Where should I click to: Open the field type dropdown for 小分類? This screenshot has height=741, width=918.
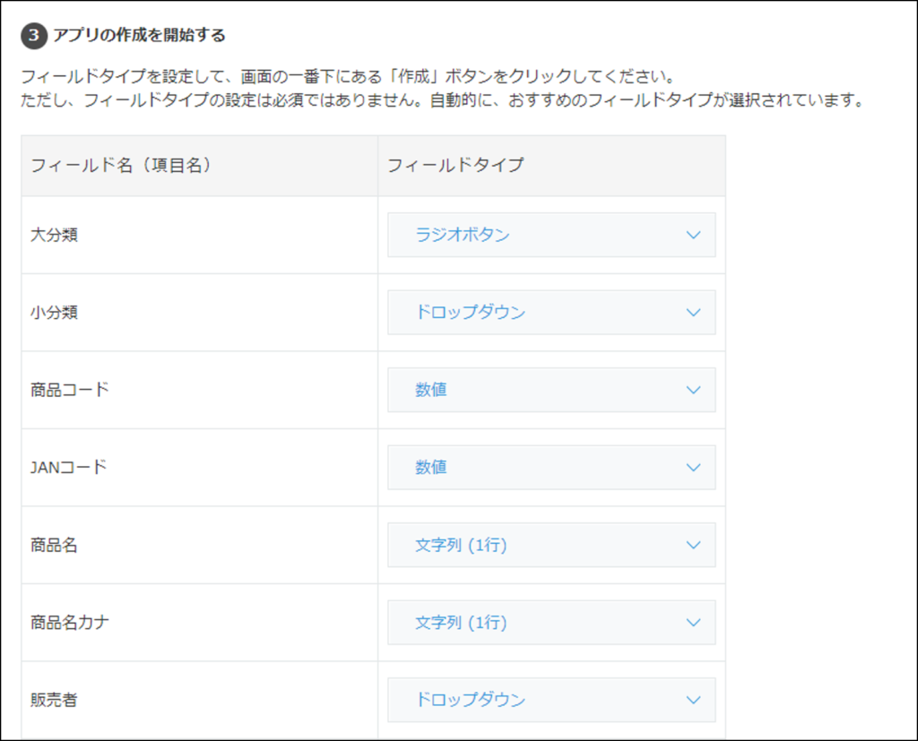pyautogui.click(x=551, y=312)
